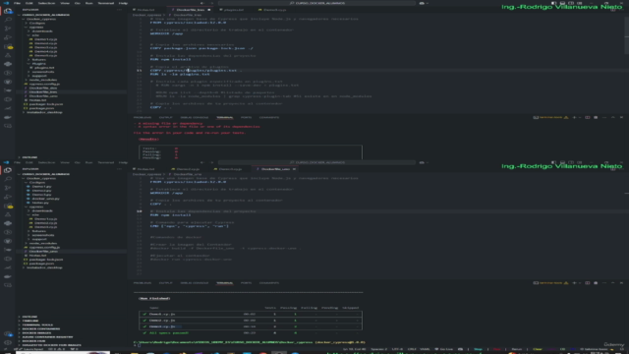Click command center search box in top window
Image resolution: width=629 pixels, height=354 pixels.
pyautogui.click(x=316, y=3)
